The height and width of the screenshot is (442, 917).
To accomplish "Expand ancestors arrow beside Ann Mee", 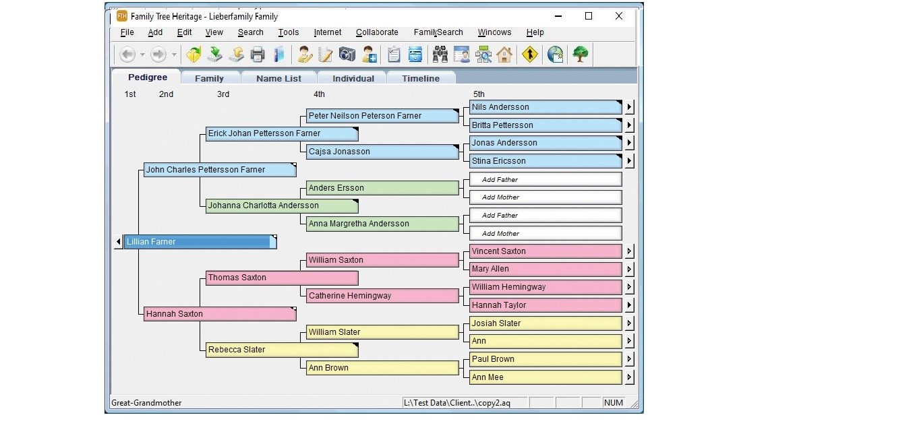I will click(x=629, y=377).
